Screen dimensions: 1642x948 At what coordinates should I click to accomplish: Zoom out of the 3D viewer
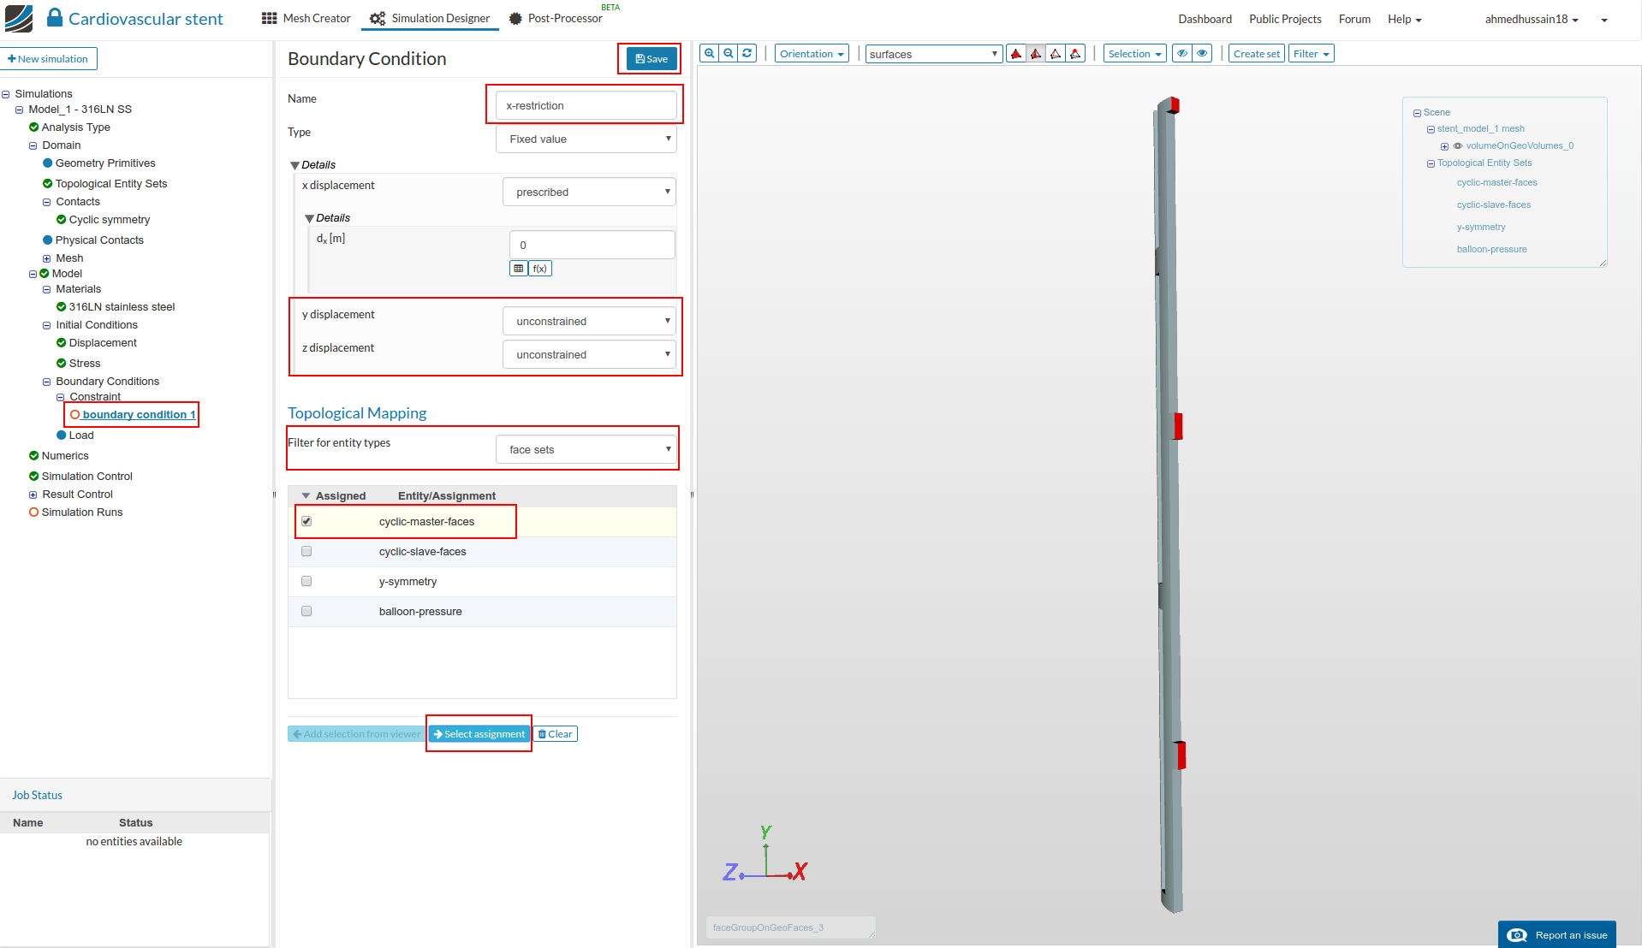point(728,53)
